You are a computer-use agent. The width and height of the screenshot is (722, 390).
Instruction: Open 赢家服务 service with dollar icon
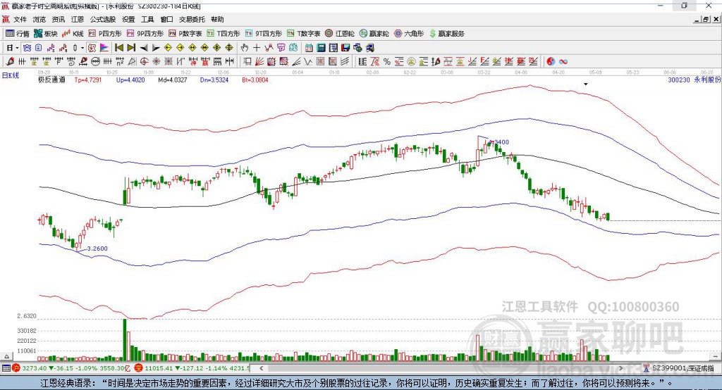tap(447, 34)
